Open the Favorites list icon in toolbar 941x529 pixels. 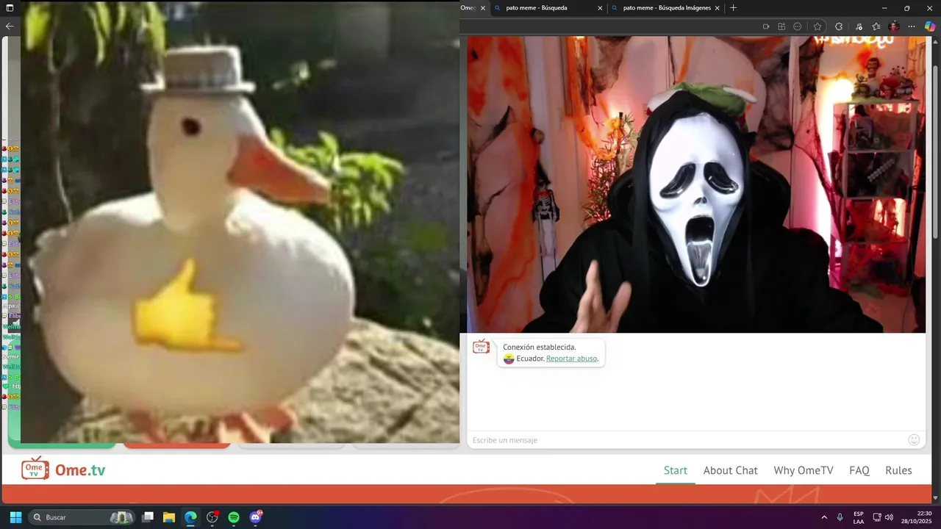(x=876, y=26)
